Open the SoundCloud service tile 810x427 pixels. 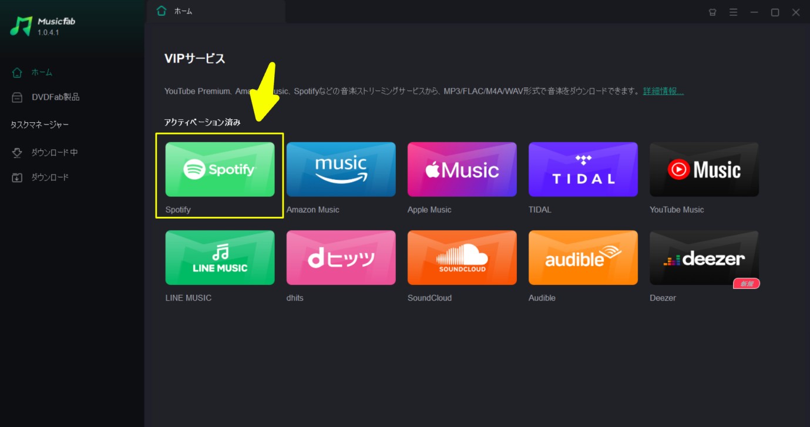tap(462, 258)
